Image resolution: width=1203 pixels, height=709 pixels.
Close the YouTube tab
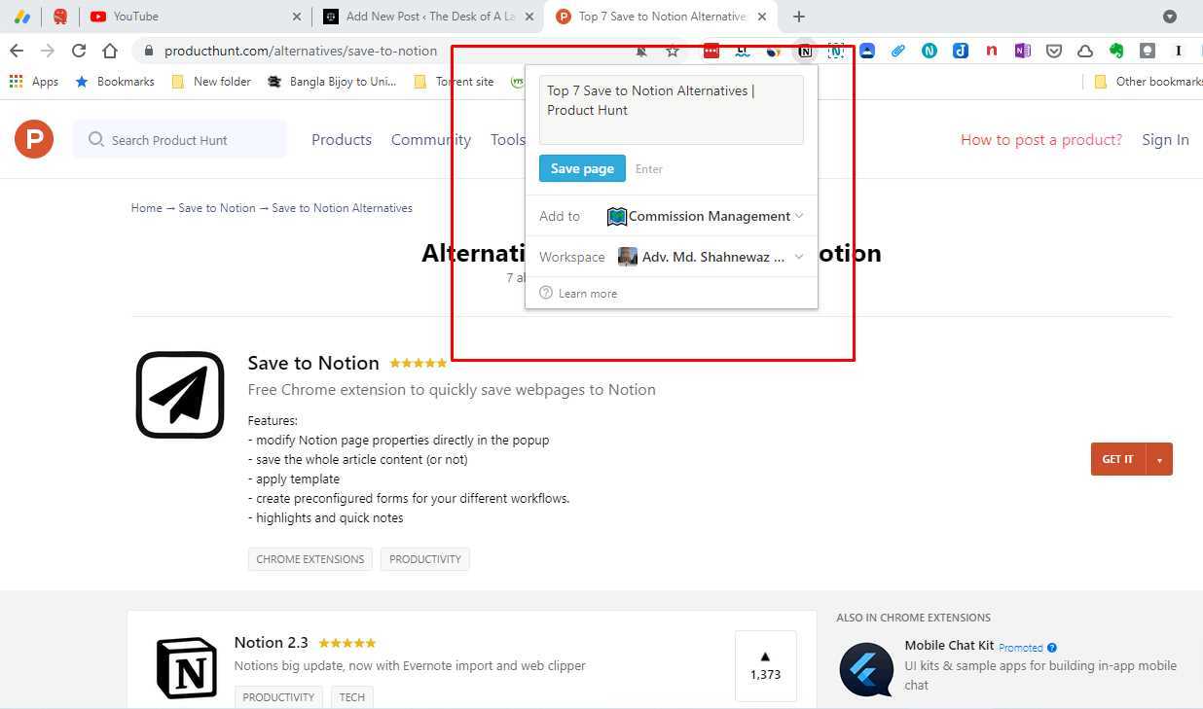click(297, 17)
